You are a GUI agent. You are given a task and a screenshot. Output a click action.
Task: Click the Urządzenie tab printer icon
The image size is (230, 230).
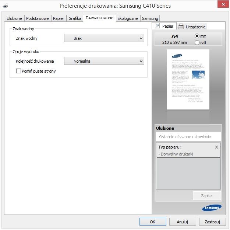181,27
